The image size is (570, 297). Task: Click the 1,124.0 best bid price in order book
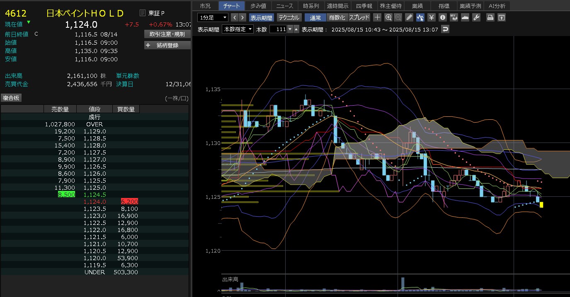point(95,201)
